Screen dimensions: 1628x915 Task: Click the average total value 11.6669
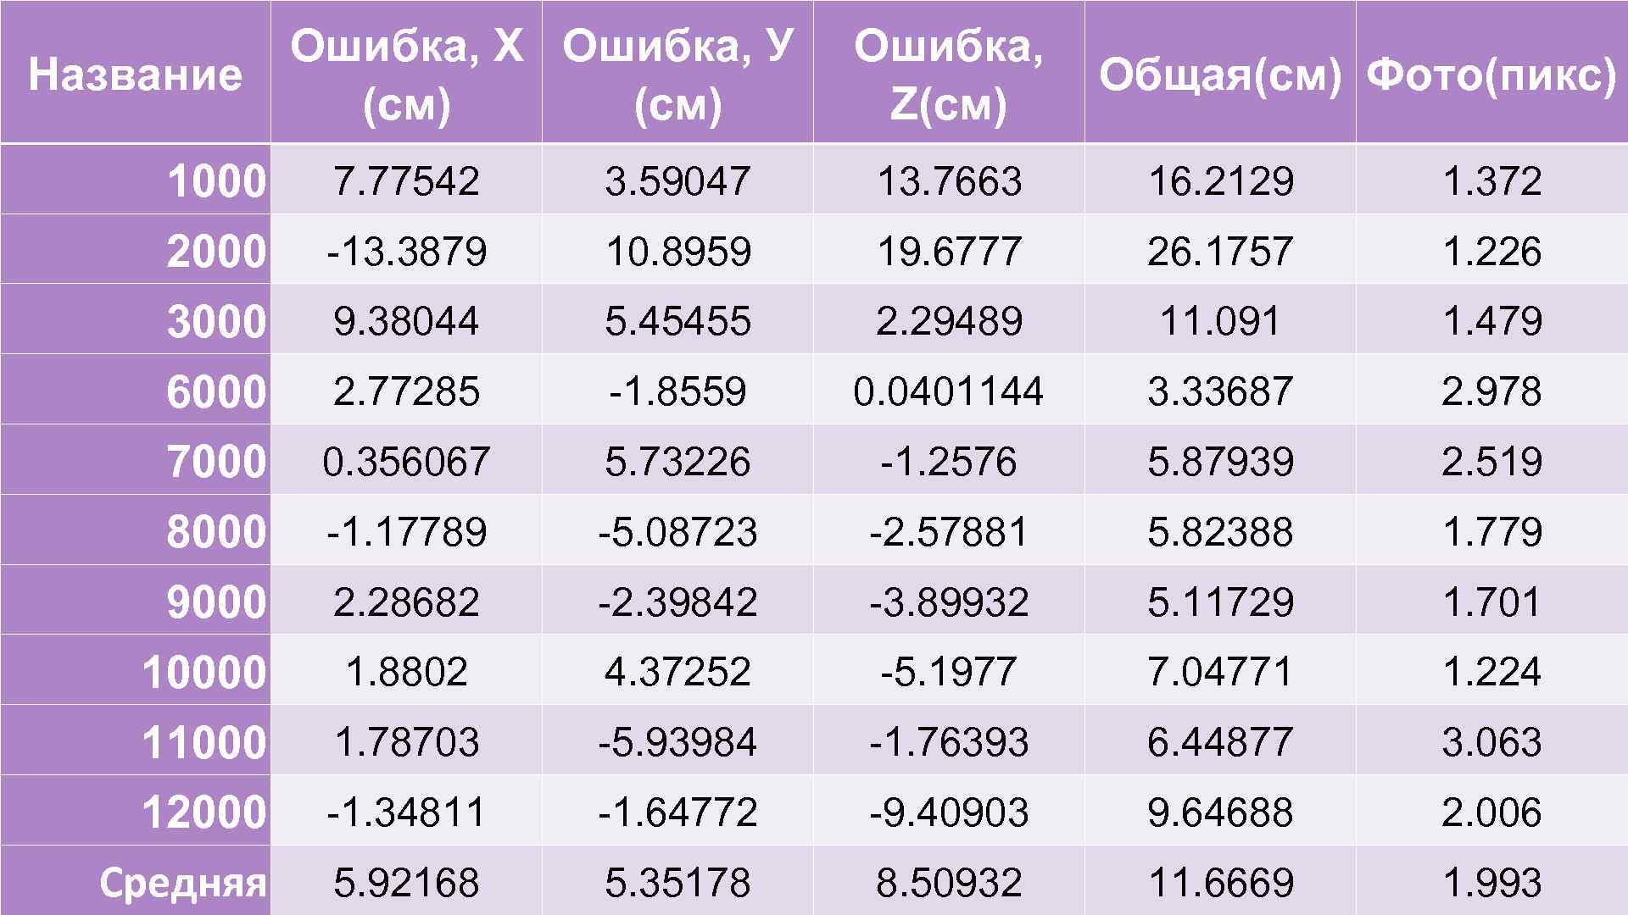pyautogui.click(x=1219, y=882)
